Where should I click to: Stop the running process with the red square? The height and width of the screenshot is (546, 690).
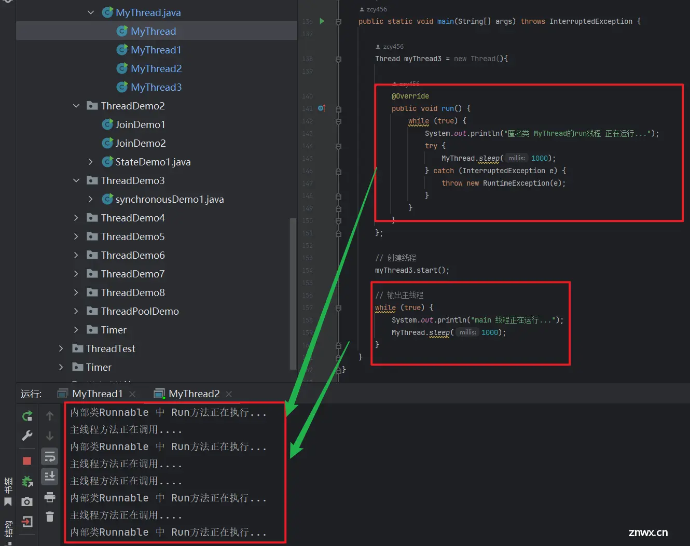click(x=27, y=461)
